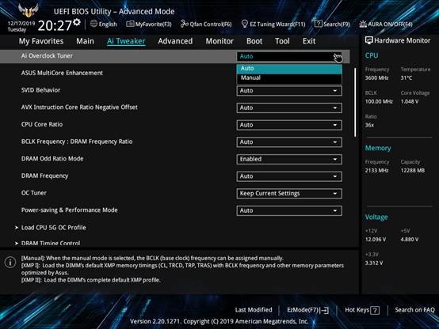Select the DRAM Odd Ratio Mode label
Screen dimensions: 439x329
click(52, 158)
